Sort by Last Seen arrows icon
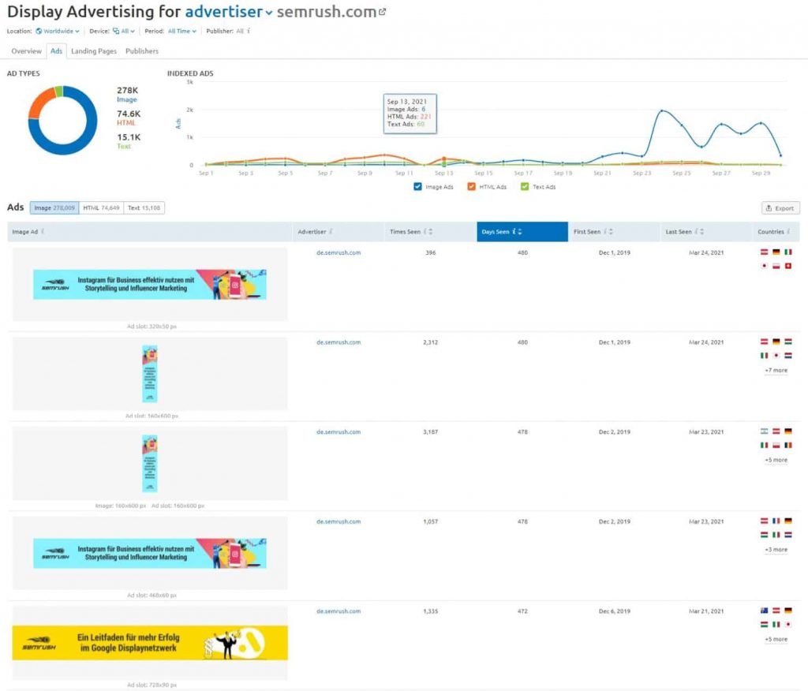This screenshot has width=808, height=691. [x=702, y=232]
